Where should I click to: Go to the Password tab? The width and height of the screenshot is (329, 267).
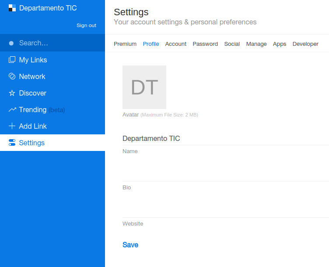click(x=205, y=44)
